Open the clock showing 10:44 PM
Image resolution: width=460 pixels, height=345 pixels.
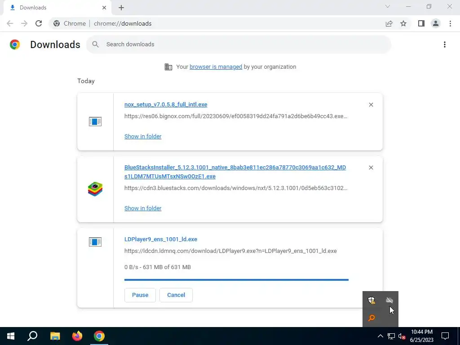421,336
